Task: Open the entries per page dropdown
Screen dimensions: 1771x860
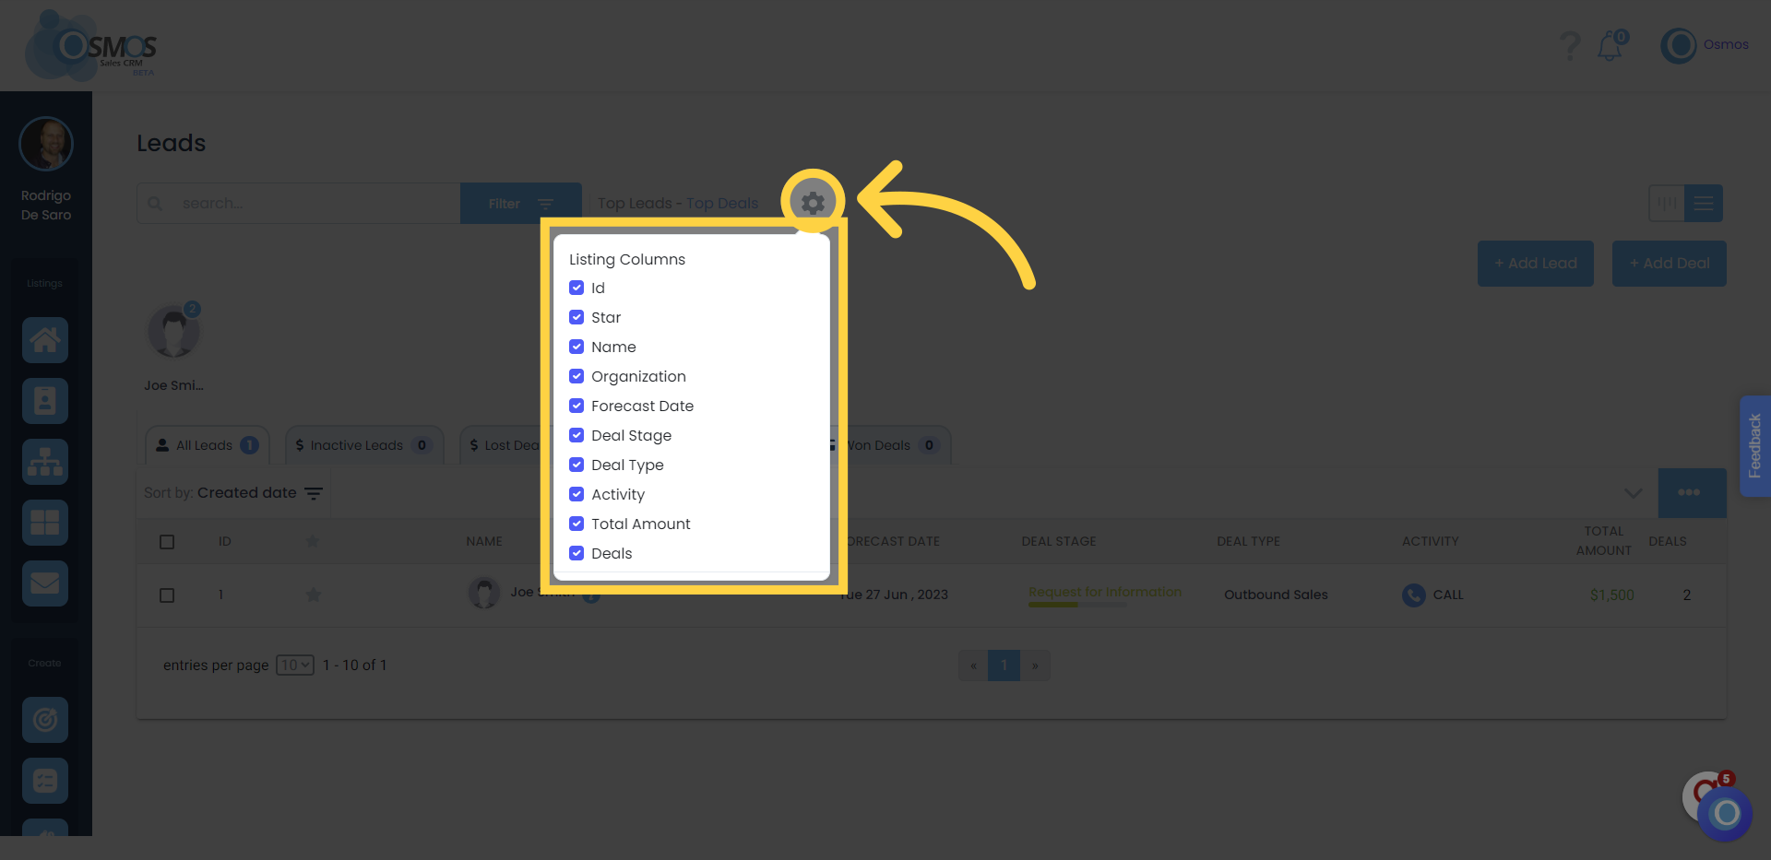Action: [x=295, y=665]
